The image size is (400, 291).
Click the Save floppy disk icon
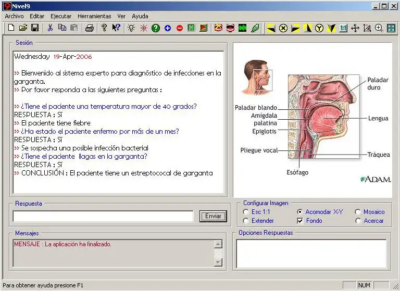pos(35,28)
